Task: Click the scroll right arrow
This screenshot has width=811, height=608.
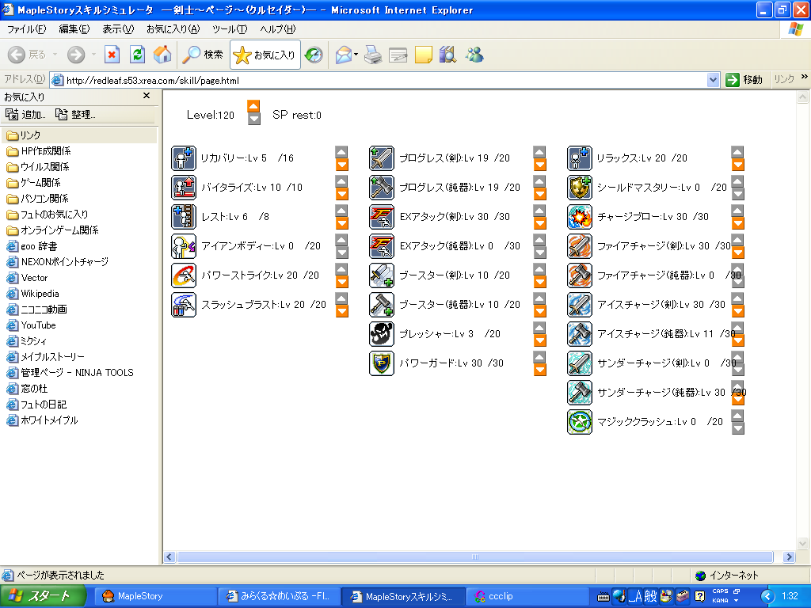Action: tap(789, 557)
